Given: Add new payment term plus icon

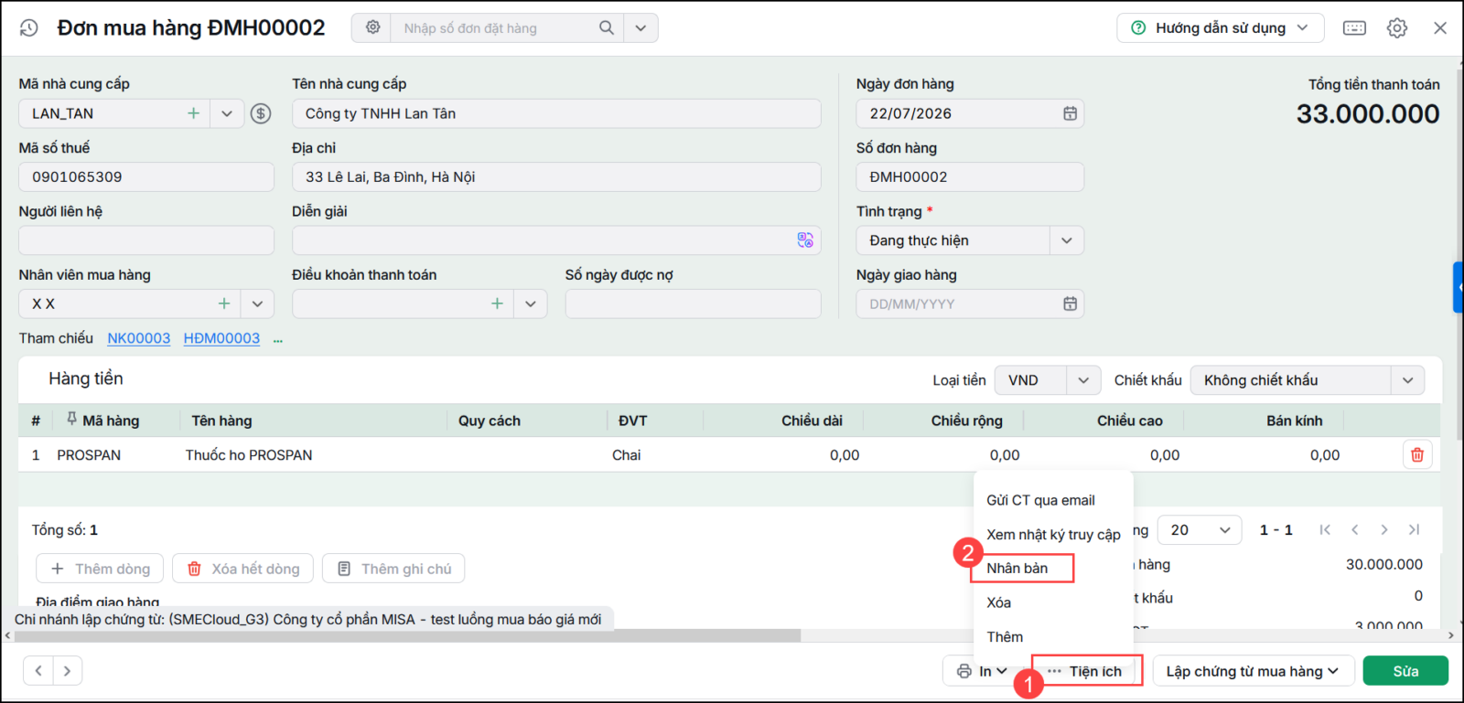Looking at the screenshot, I should point(497,304).
